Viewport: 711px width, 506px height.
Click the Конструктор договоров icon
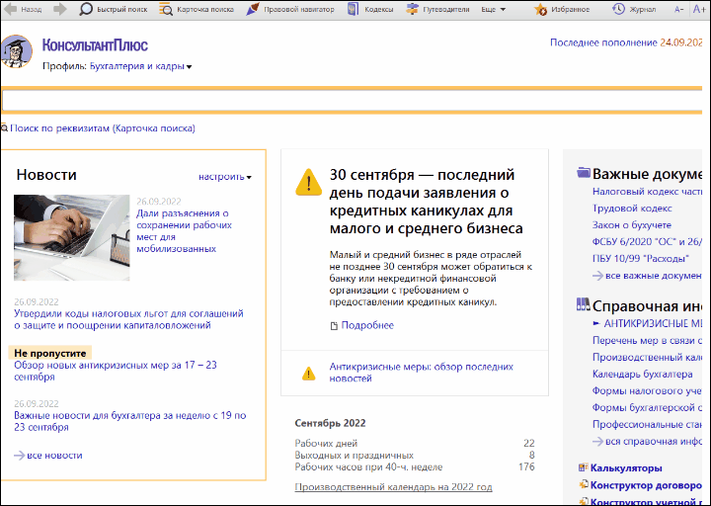point(584,484)
